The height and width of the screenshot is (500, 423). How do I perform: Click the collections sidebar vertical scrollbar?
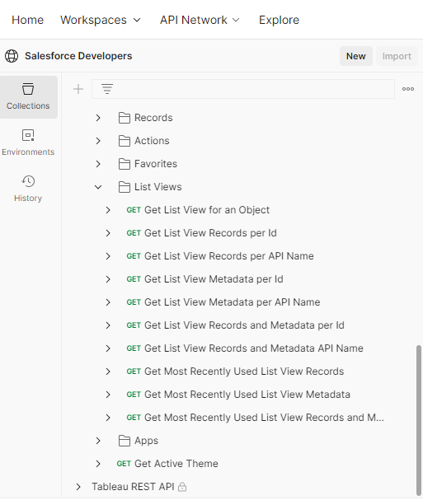(x=419, y=420)
